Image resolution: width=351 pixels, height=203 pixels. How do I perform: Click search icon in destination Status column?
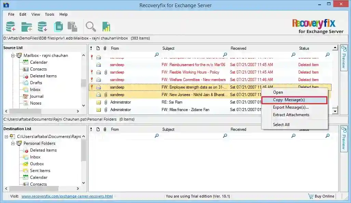point(327,136)
